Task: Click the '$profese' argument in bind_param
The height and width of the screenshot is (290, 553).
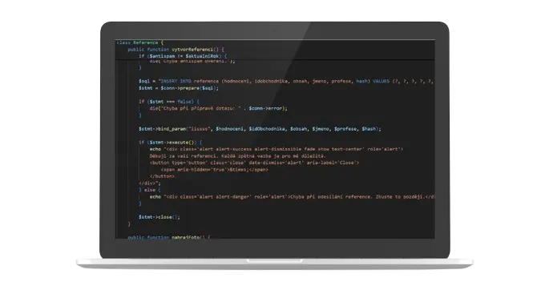Action: (345, 129)
